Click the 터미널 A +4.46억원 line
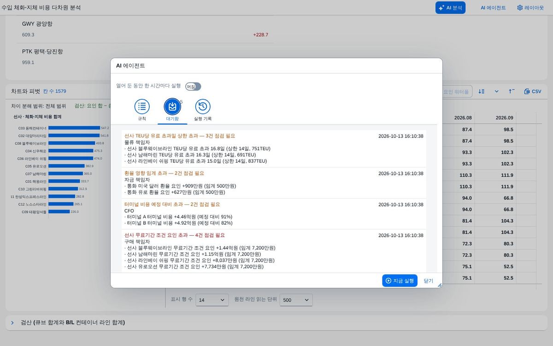Screen dimensions: 553x346 coord(178,217)
